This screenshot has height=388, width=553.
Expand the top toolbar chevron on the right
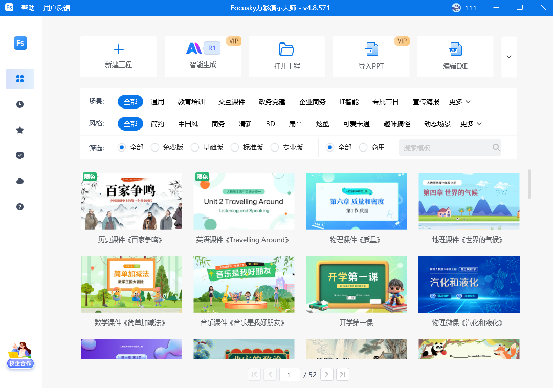(509, 56)
